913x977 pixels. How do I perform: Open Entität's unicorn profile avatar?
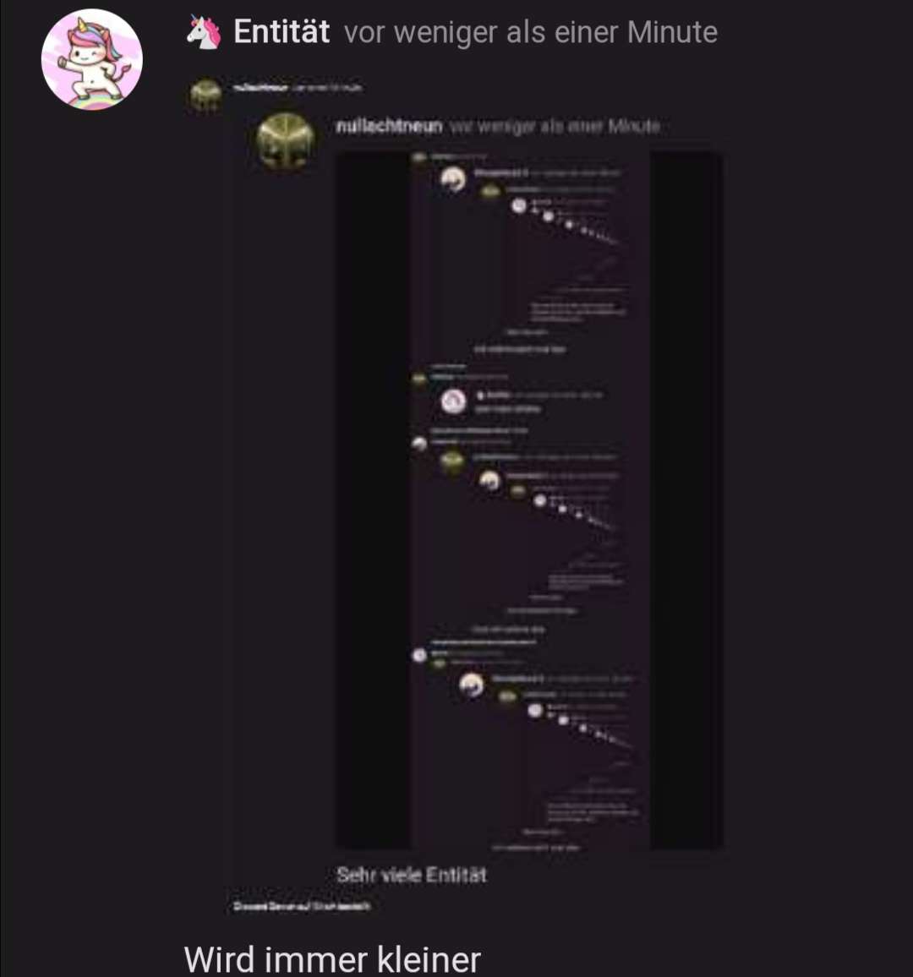coord(92,59)
